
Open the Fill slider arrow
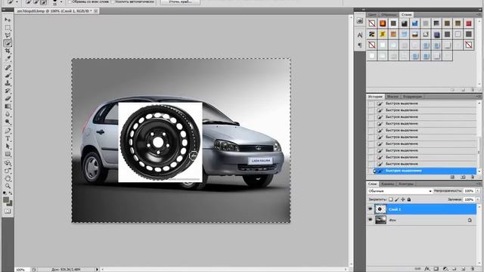(477, 199)
